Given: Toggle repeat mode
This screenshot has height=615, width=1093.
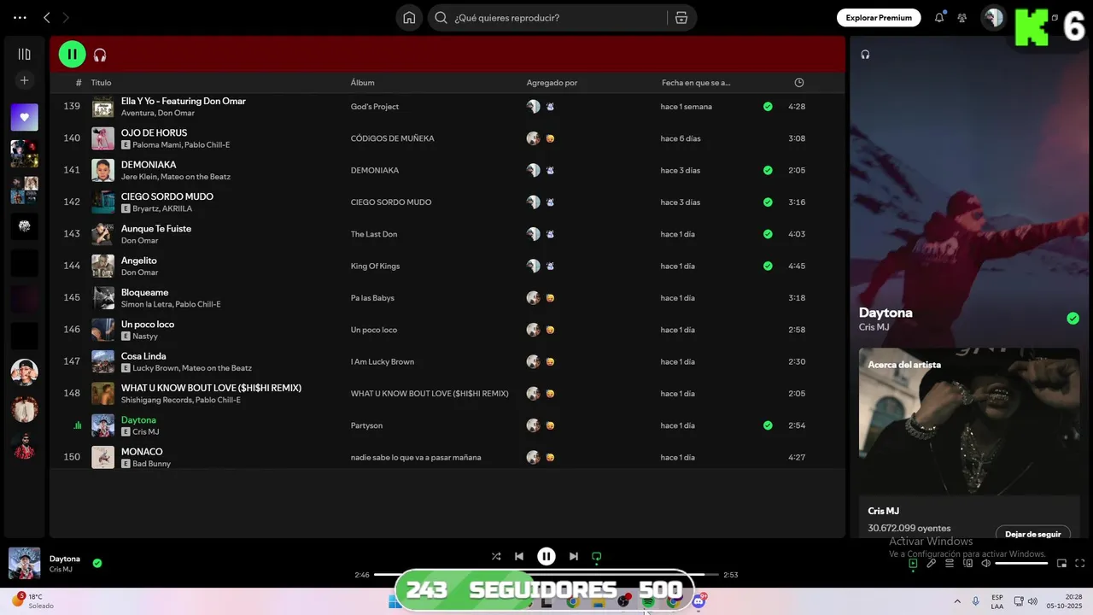Looking at the screenshot, I should click(597, 556).
